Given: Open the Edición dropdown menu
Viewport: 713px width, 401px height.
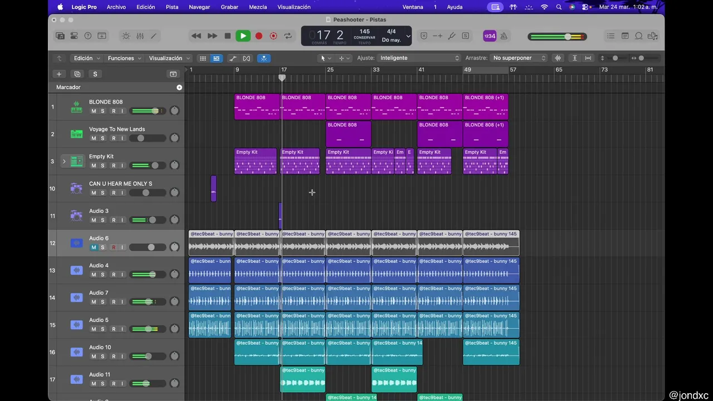Looking at the screenshot, I should click(x=87, y=58).
